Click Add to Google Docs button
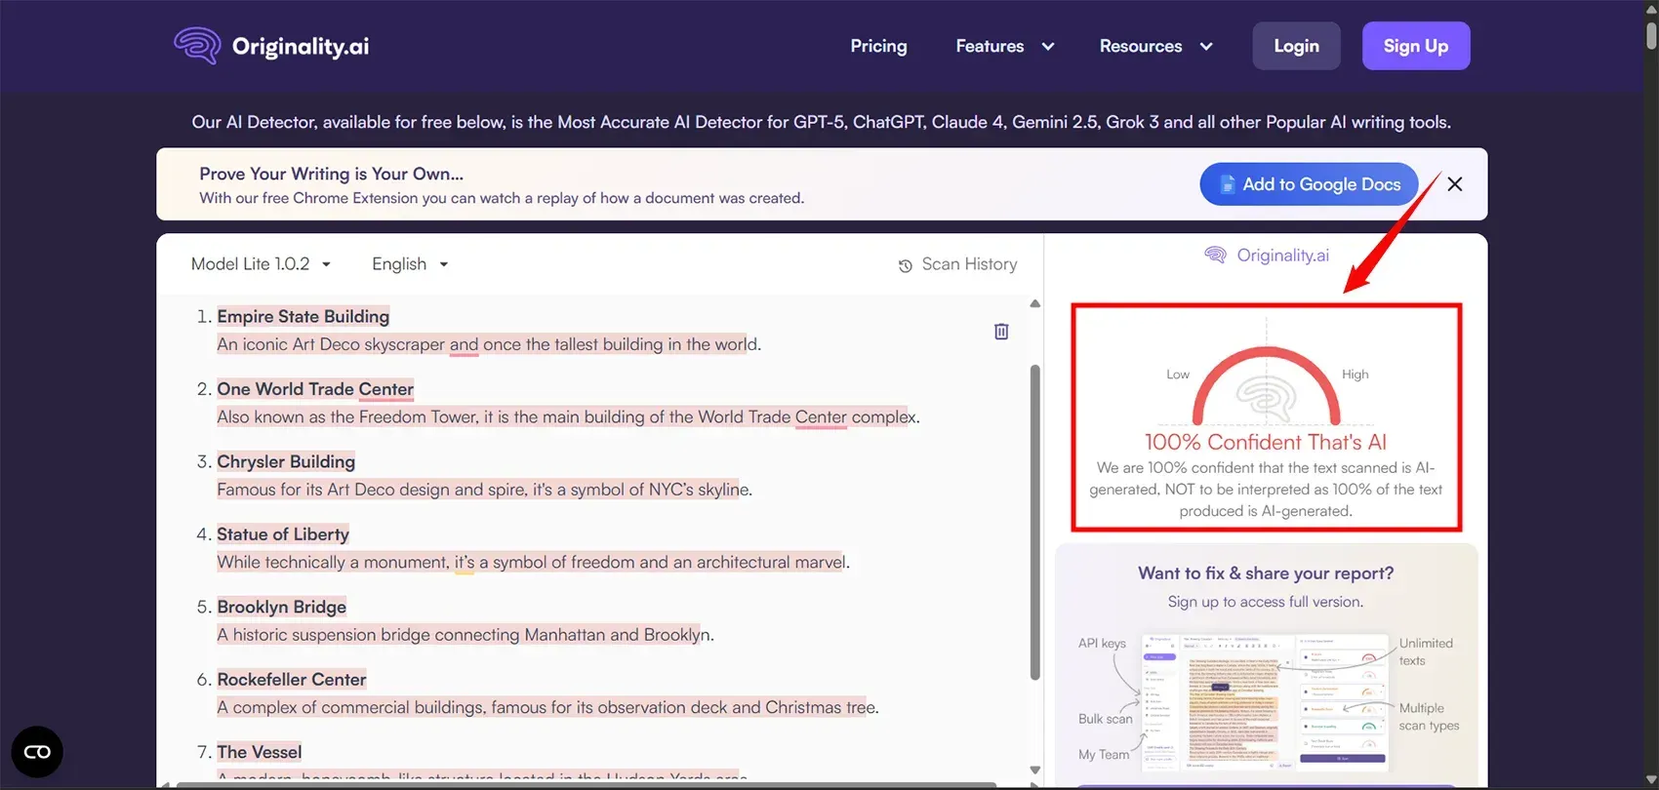The image size is (1659, 790). click(1309, 184)
